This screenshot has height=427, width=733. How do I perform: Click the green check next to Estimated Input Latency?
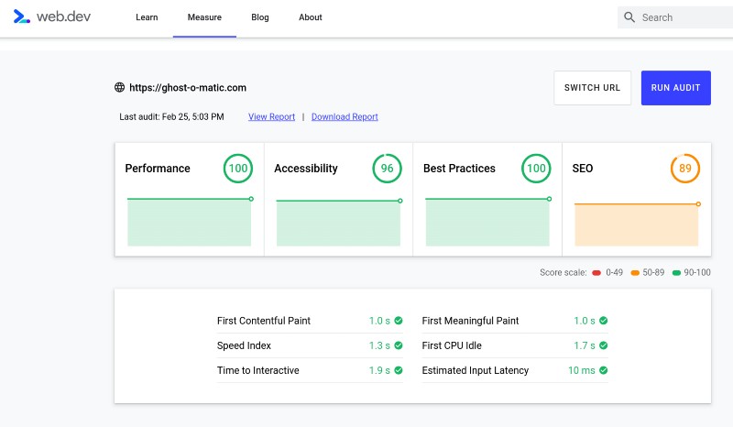(604, 370)
